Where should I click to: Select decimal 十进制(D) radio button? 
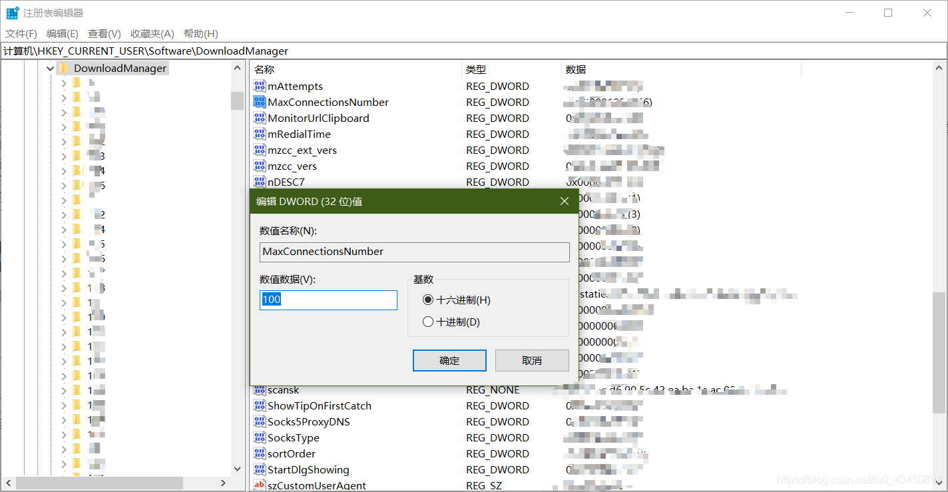coord(428,322)
